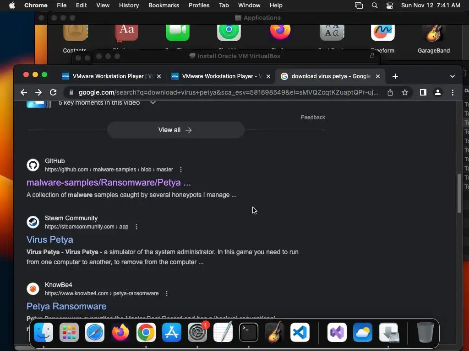Reload the Google search page

click(x=53, y=92)
